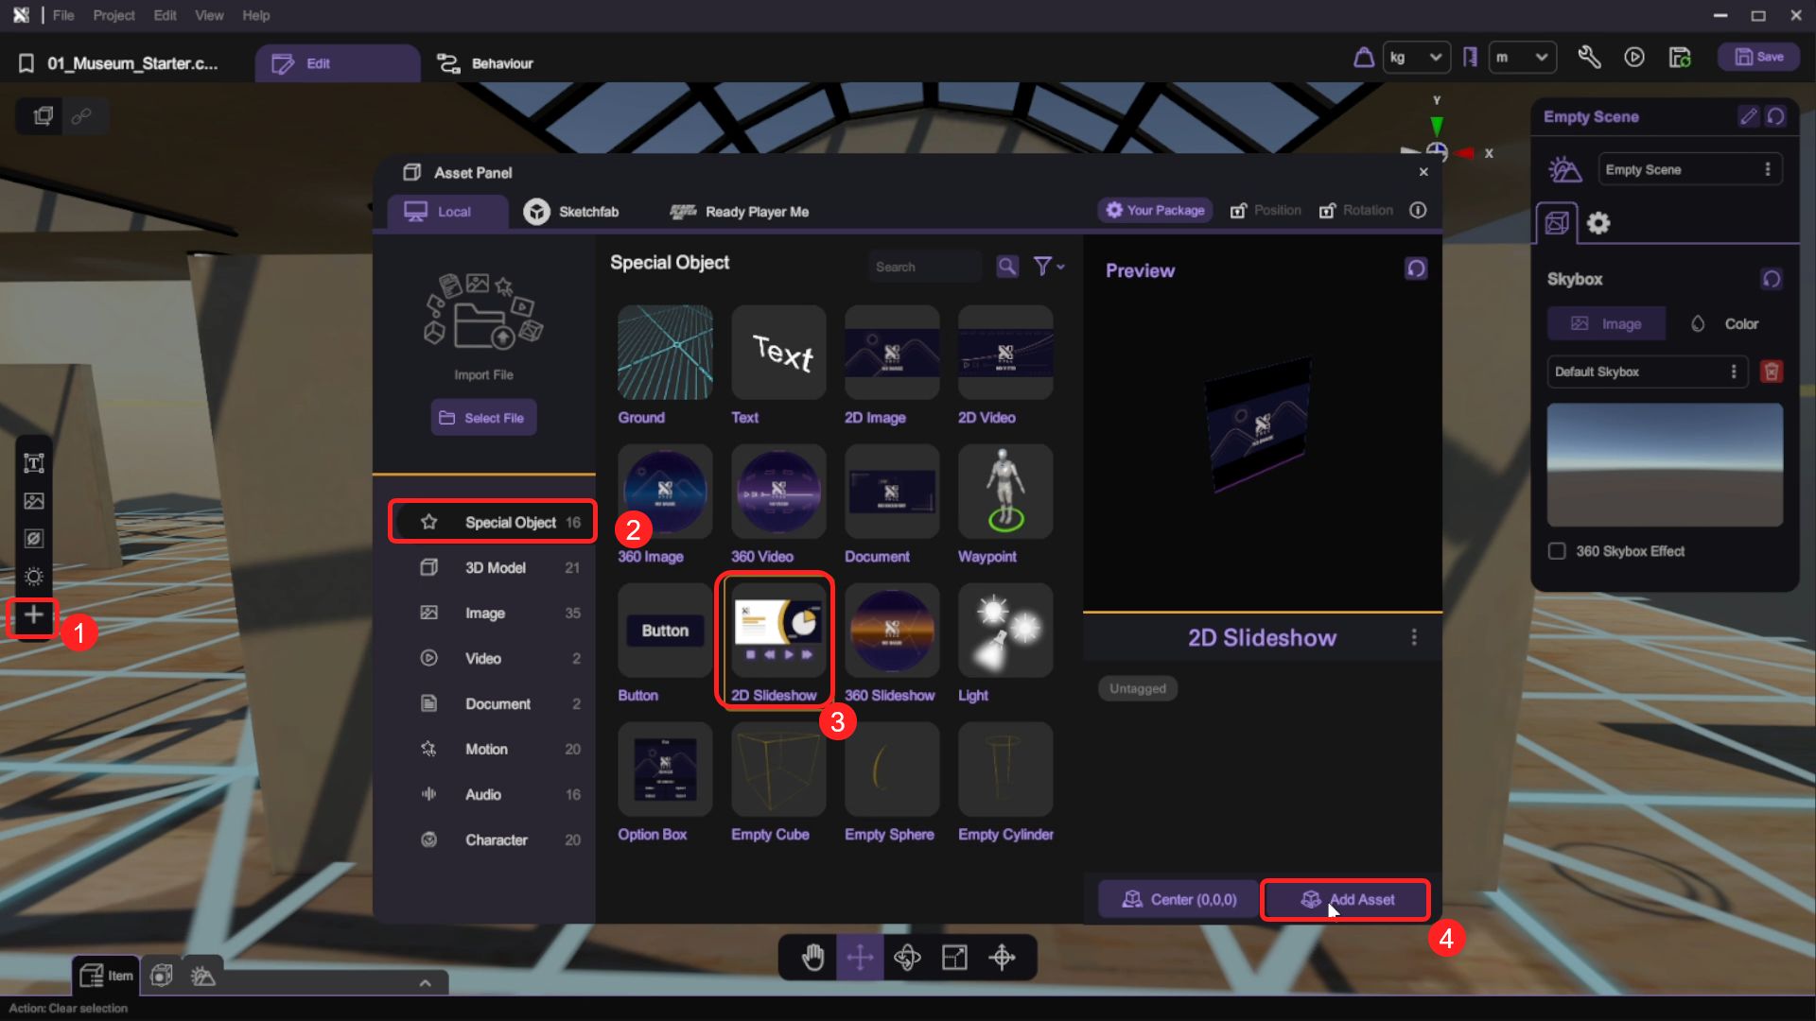
Task: Select the scale gizmo tool
Action: click(x=954, y=958)
